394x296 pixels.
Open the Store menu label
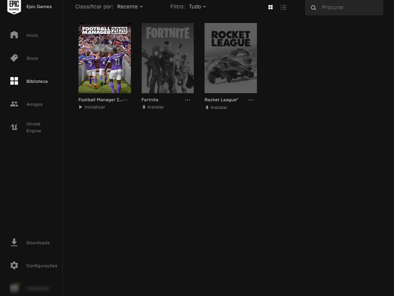pyautogui.click(x=32, y=58)
